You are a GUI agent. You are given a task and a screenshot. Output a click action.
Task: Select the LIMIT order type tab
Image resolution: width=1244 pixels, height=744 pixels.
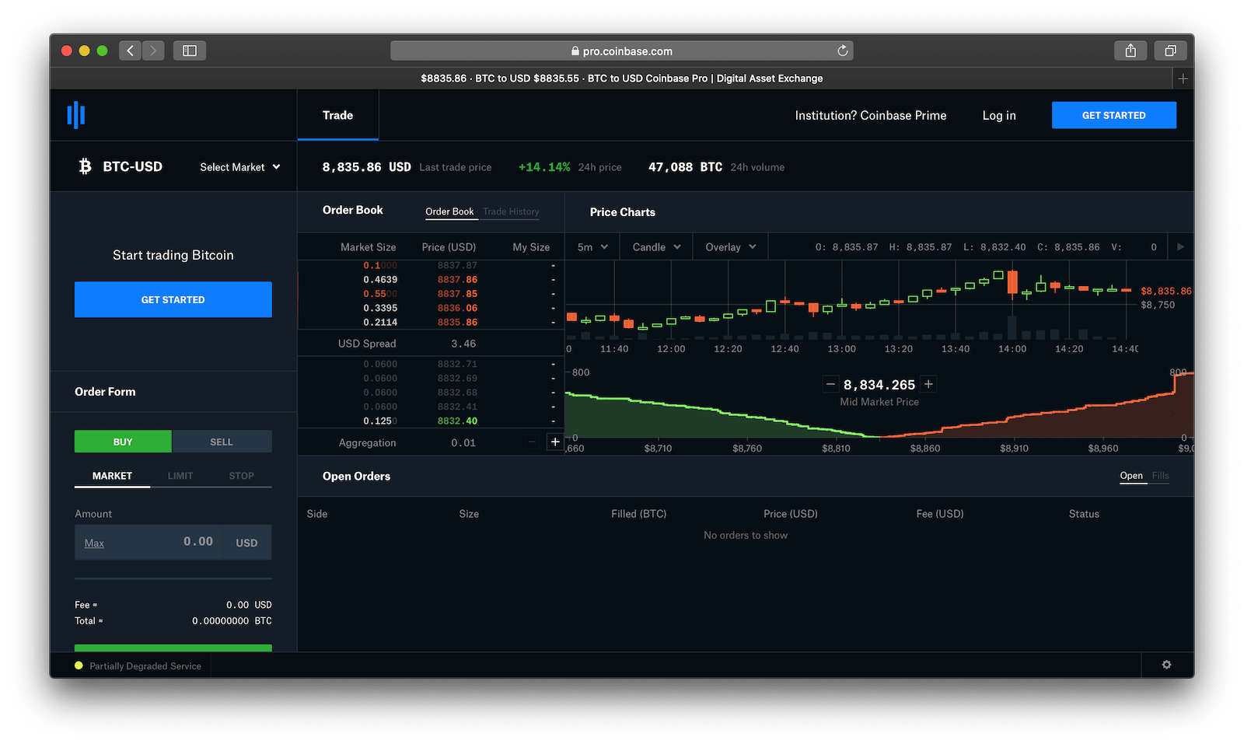point(180,476)
